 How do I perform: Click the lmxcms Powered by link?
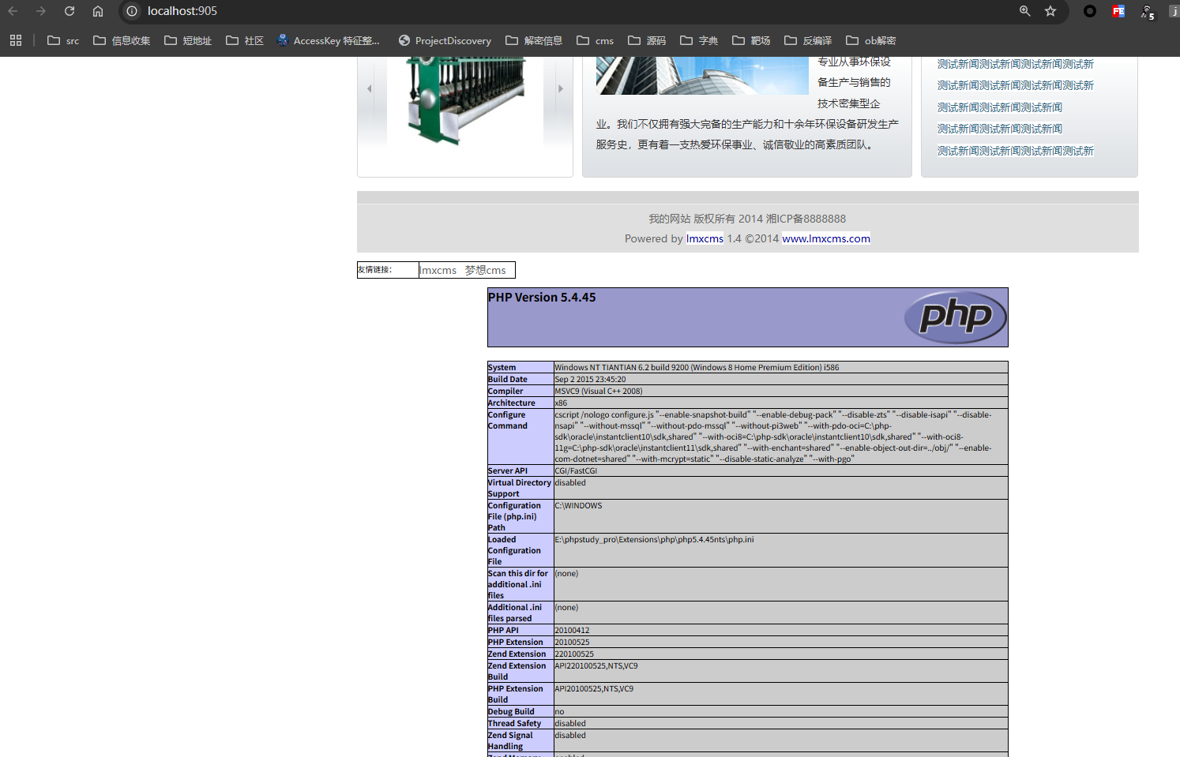tap(705, 238)
